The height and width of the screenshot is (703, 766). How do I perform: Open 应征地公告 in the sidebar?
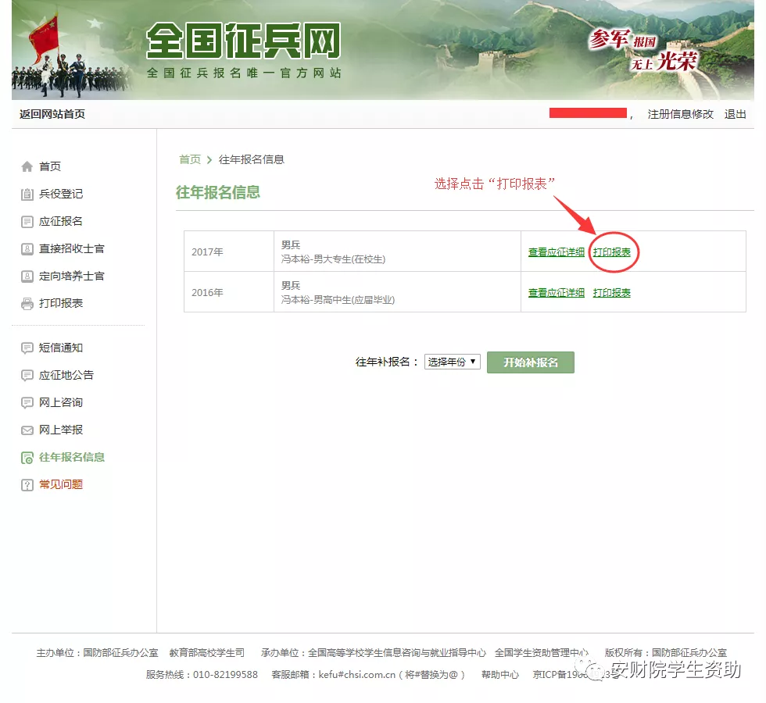(66, 375)
